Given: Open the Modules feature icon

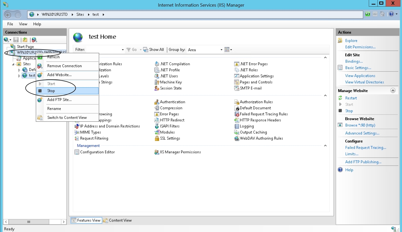Looking at the screenshot, I should pos(157,132).
